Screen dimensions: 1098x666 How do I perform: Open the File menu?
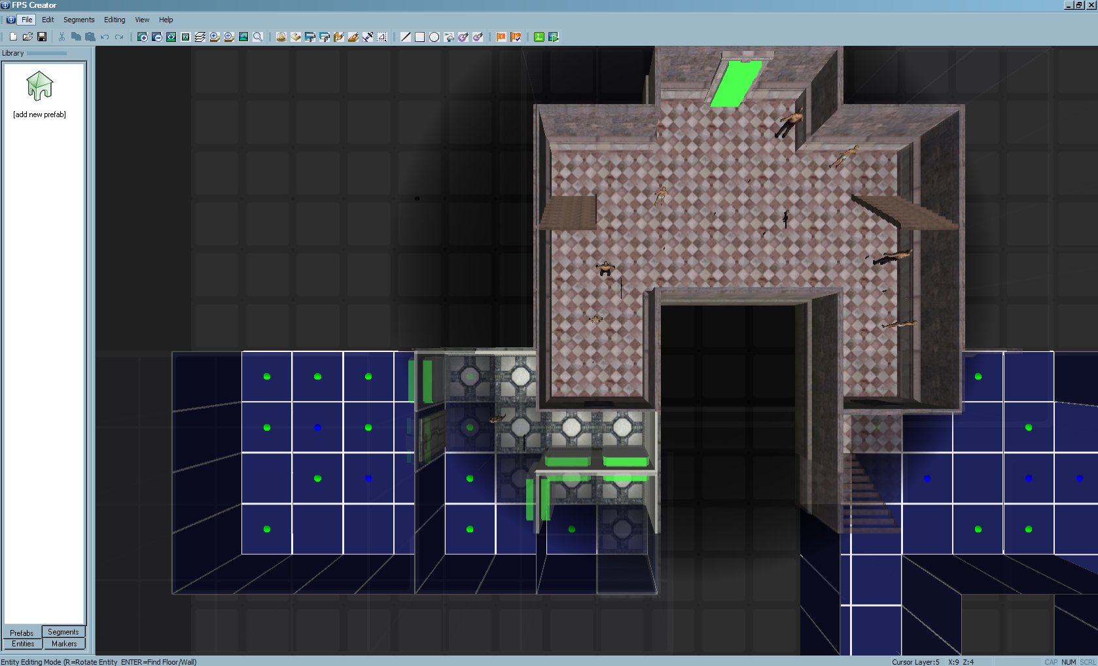point(27,20)
